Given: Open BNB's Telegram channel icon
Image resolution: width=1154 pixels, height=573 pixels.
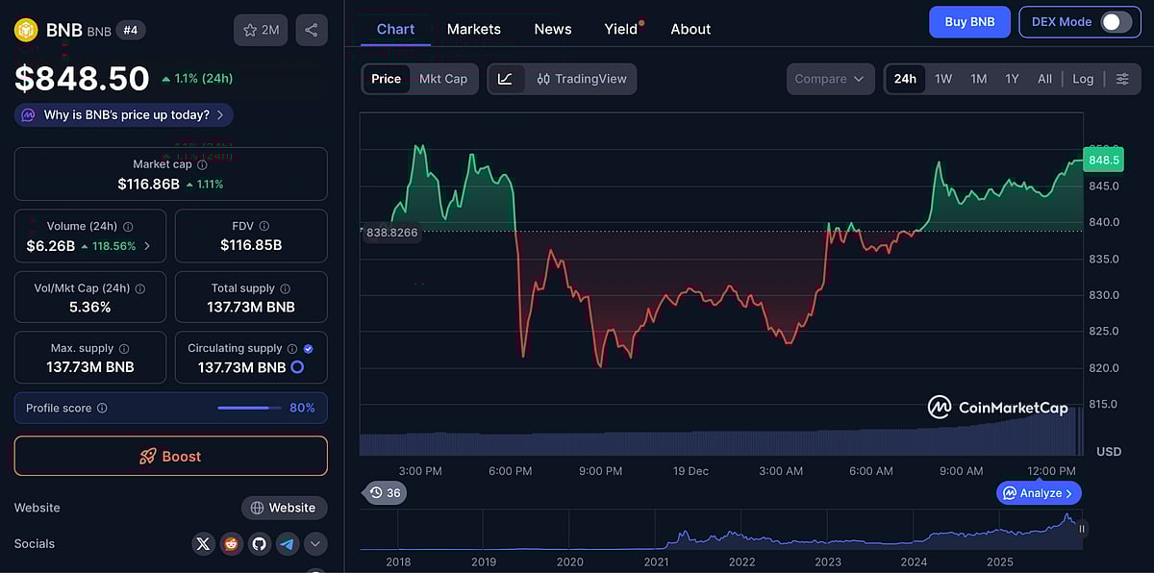Looking at the screenshot, I should coord(287,543).
